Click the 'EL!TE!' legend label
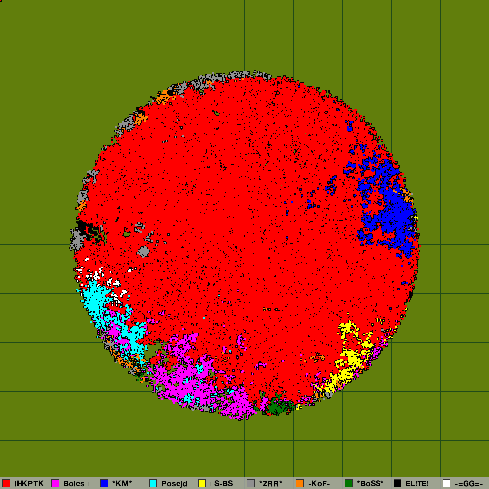 click(x=417, y=484)
